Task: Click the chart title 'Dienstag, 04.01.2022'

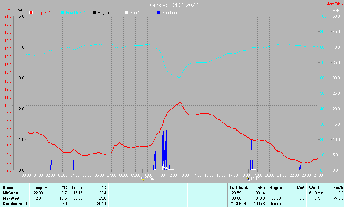Action: (x=173, y=5)
